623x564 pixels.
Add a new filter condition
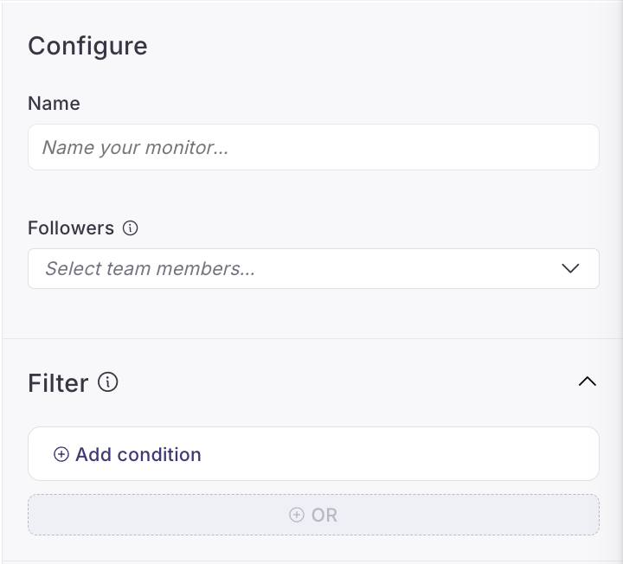coord(127,454)
